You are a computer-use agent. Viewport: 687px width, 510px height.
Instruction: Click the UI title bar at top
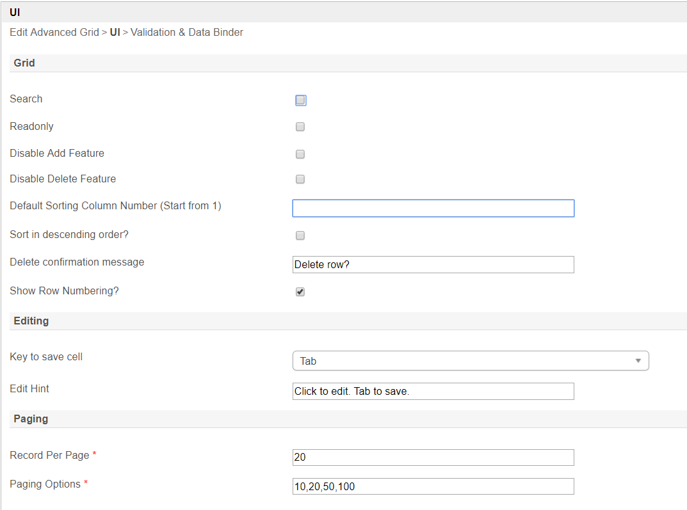click(15, 12)
